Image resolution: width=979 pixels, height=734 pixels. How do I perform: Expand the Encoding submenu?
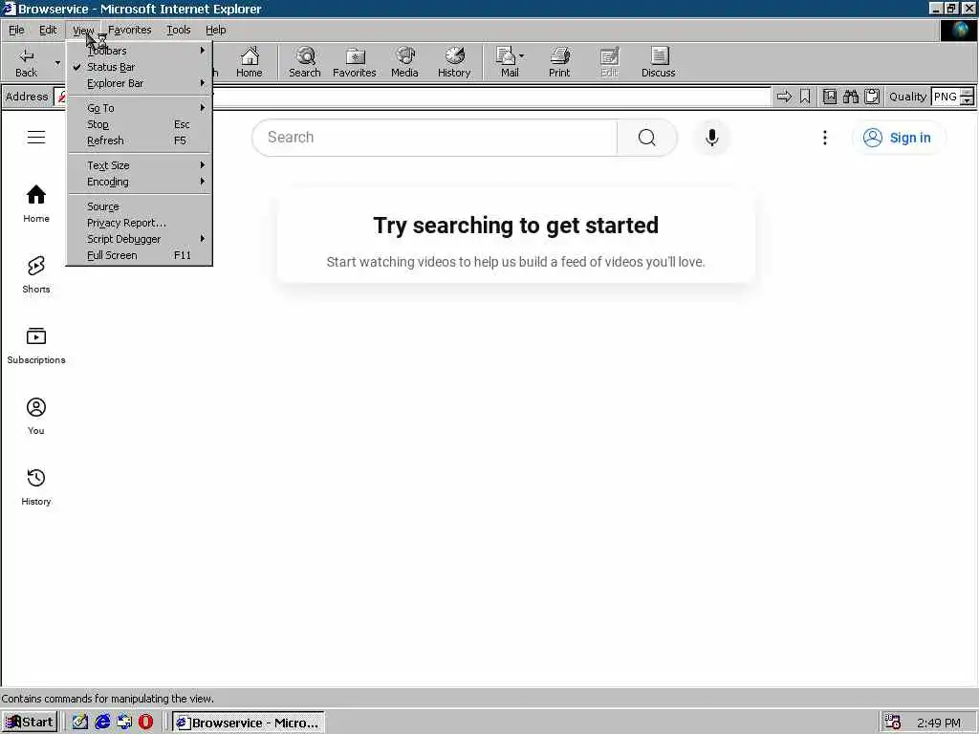coord(140,182)
